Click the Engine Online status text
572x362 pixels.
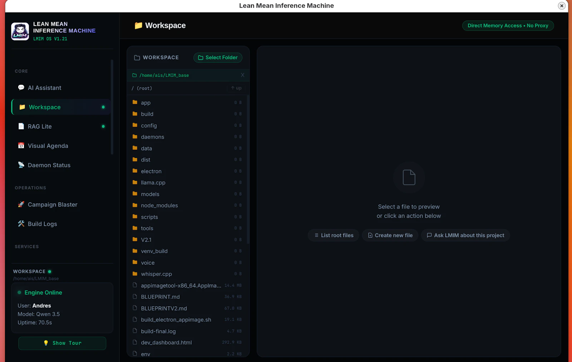point(43,292)
